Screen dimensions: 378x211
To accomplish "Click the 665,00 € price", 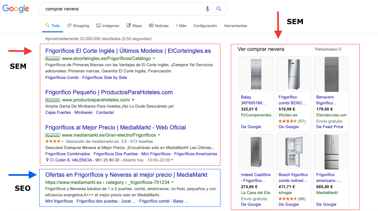I will [324, 187].
